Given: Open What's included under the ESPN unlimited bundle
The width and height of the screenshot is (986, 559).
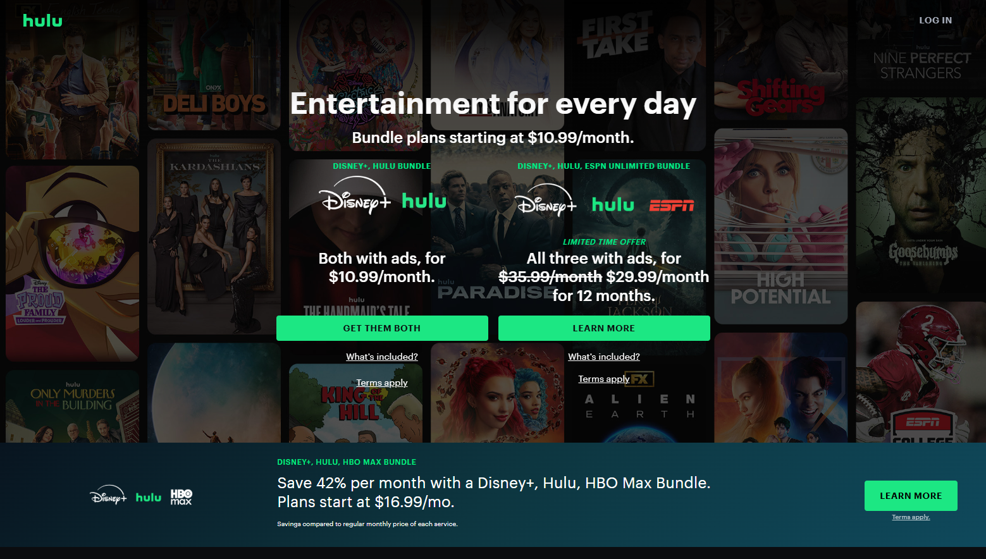Looking at the screenshot, I should pos(604,357).
